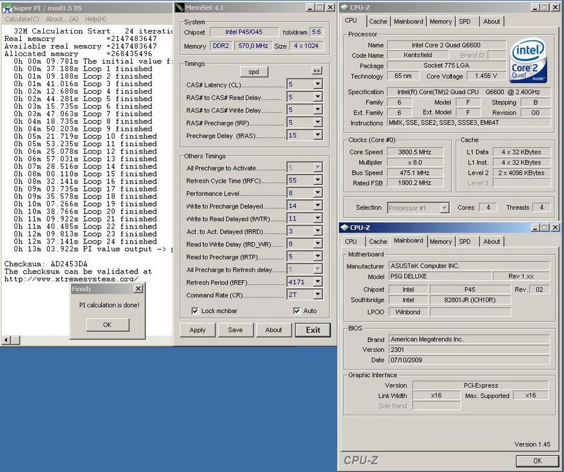
Task: Click the Bus Speed value 475.1 MHz
Action: tap(415, 173)
